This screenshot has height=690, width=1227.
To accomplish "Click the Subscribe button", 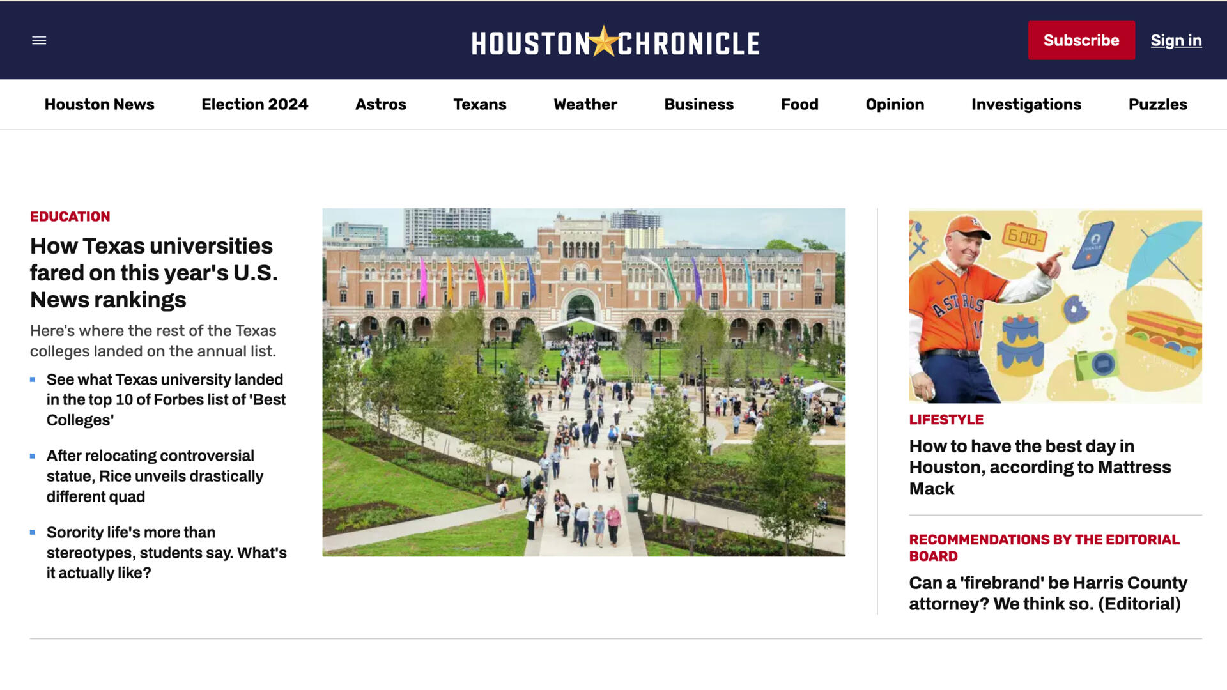I will click(1081, 40).
